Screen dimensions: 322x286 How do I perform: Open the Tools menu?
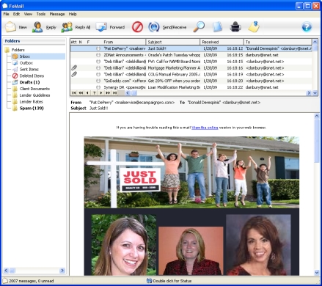[41, 14]
